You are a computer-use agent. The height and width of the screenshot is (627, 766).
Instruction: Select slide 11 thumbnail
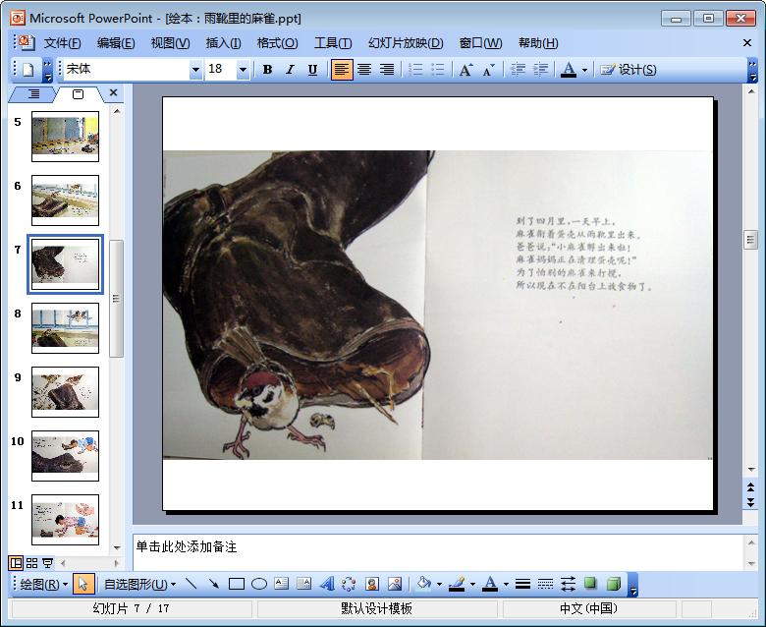65,520
